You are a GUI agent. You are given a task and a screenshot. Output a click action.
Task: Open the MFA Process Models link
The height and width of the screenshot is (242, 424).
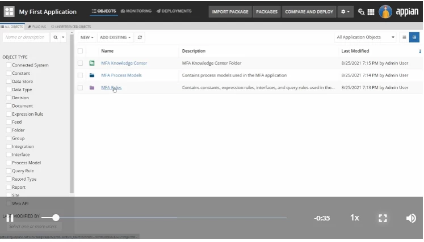[121, 75]
